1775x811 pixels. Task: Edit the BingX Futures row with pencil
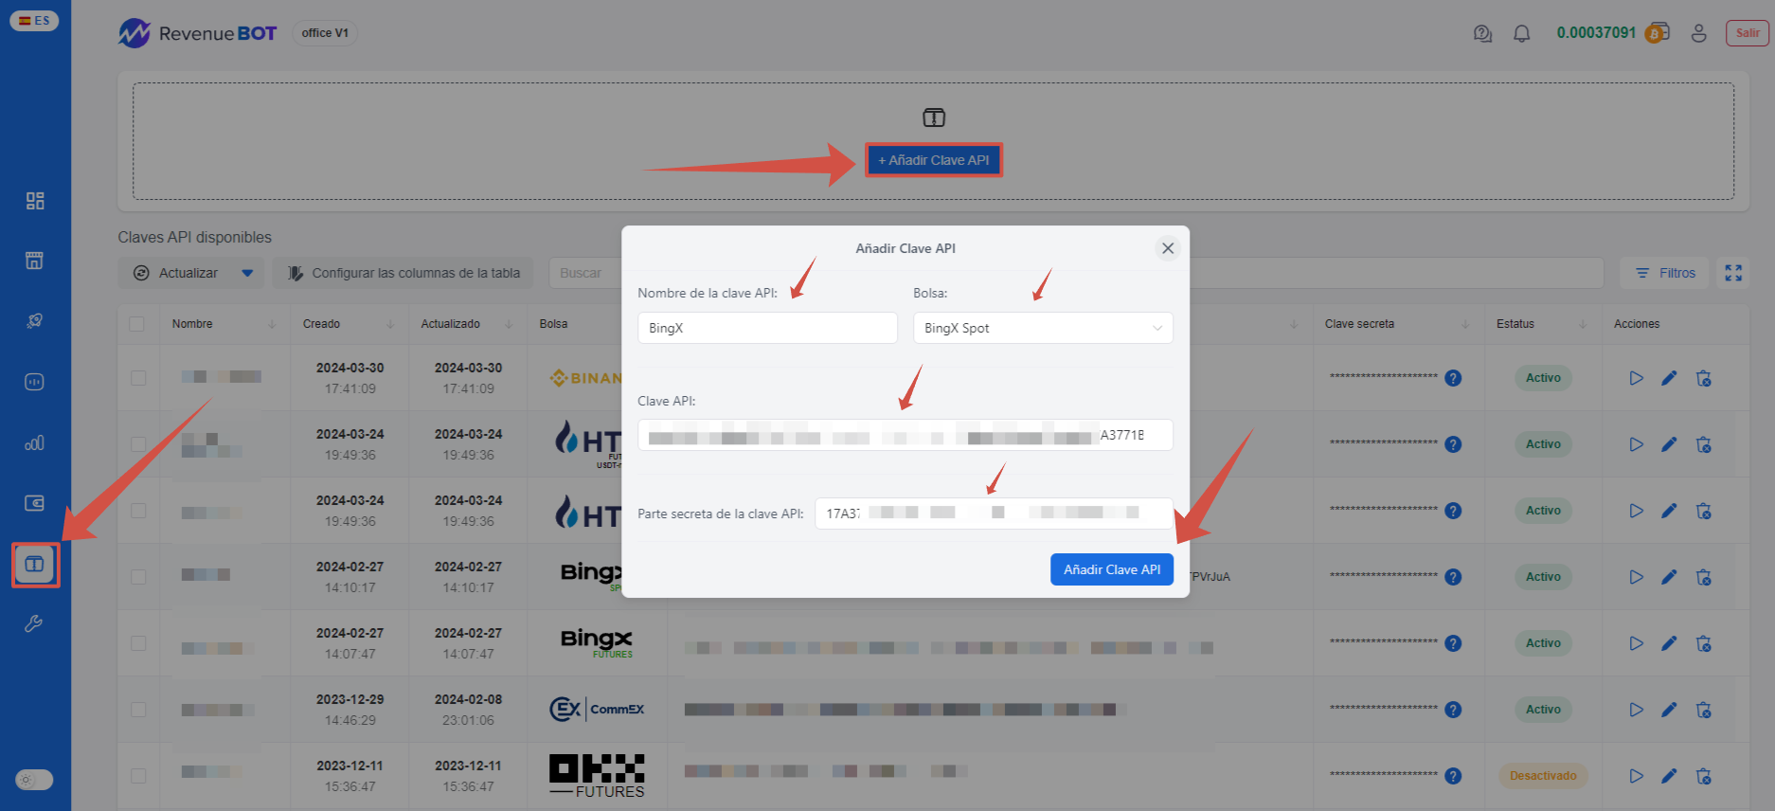coord(1669,643)
